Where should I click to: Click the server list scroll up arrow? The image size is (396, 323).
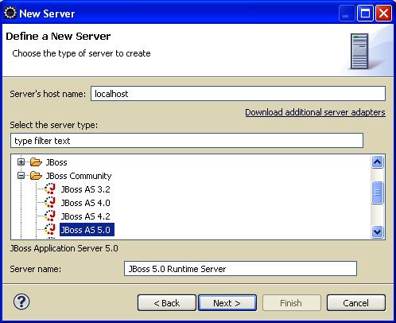[x=377, y=161]
